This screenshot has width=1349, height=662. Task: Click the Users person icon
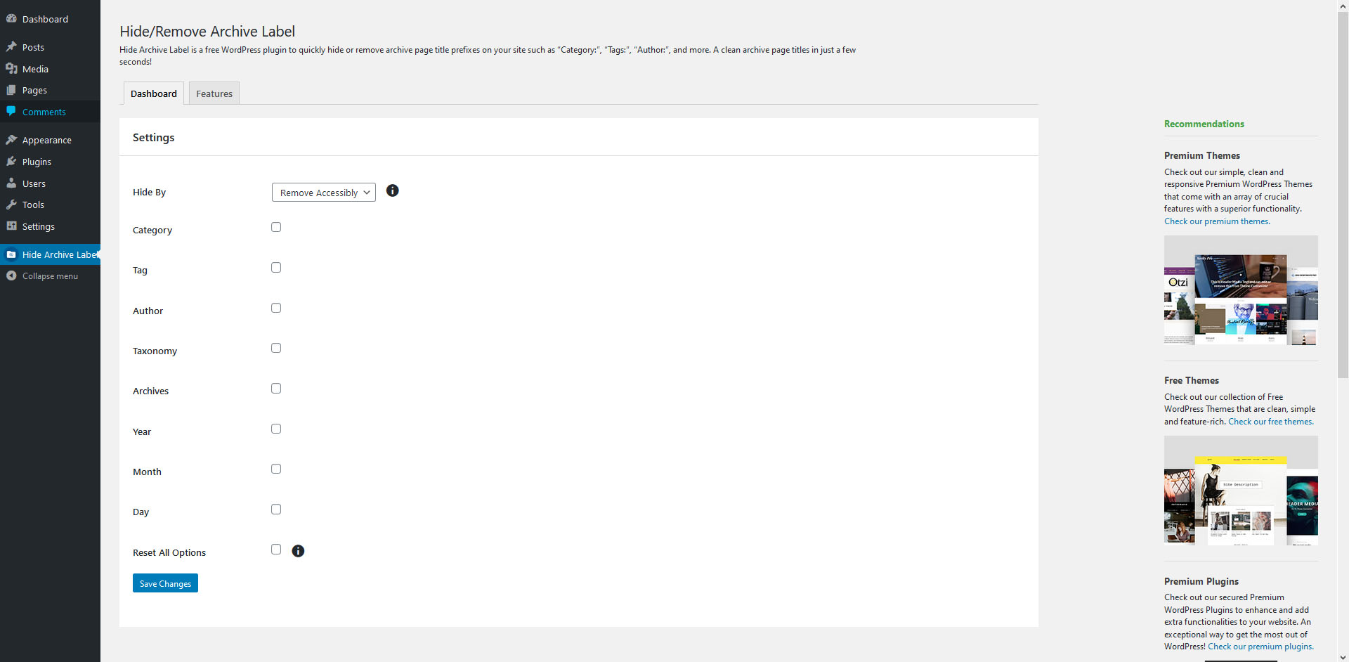click(x=11, y=183)
